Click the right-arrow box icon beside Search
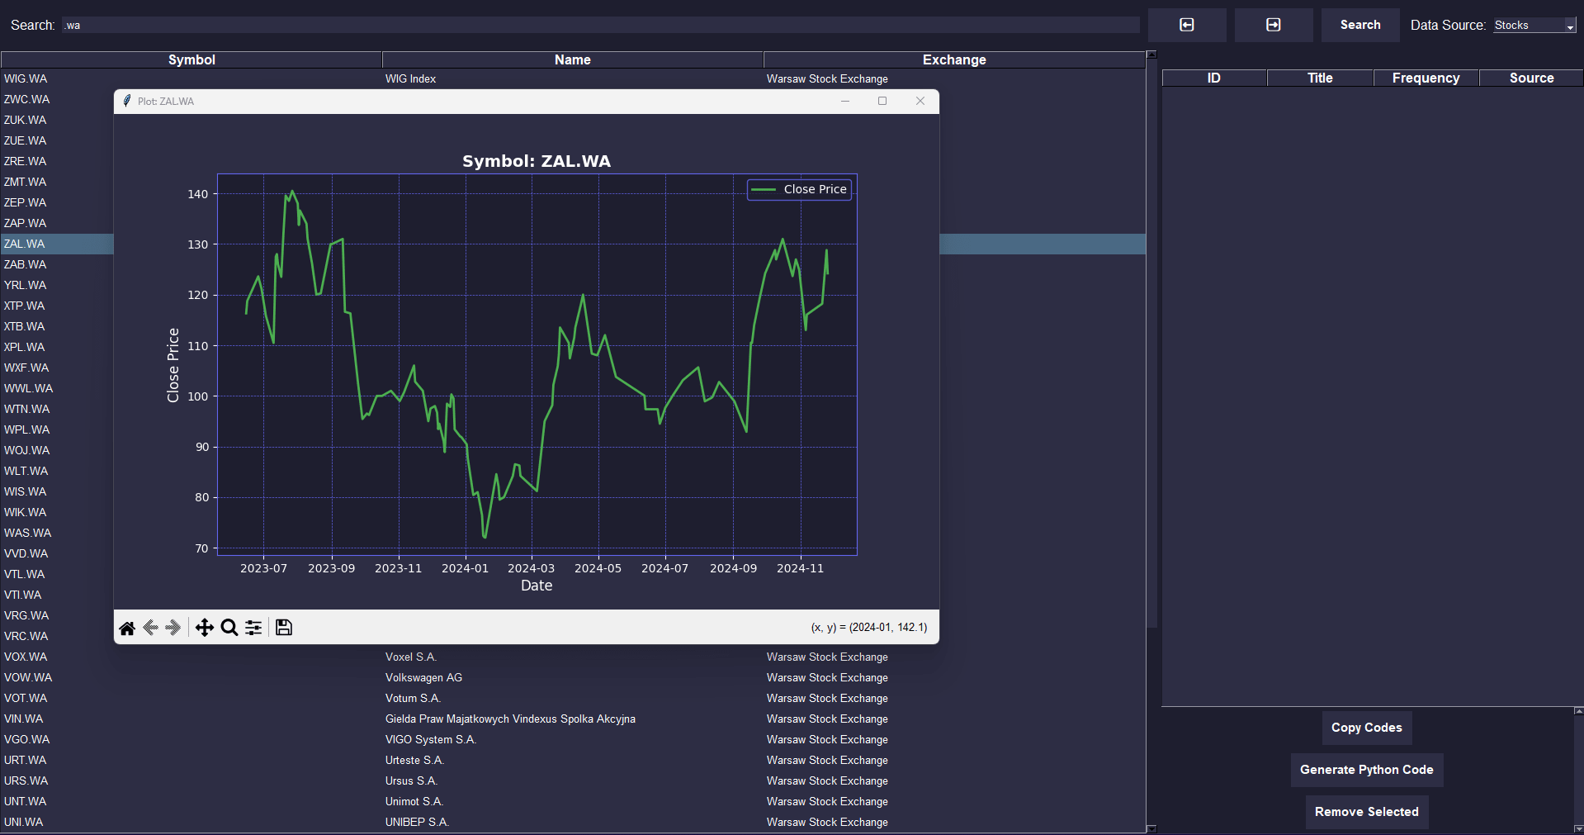The width and height of the screenshot is (1584, 835). coord(1274,25)
